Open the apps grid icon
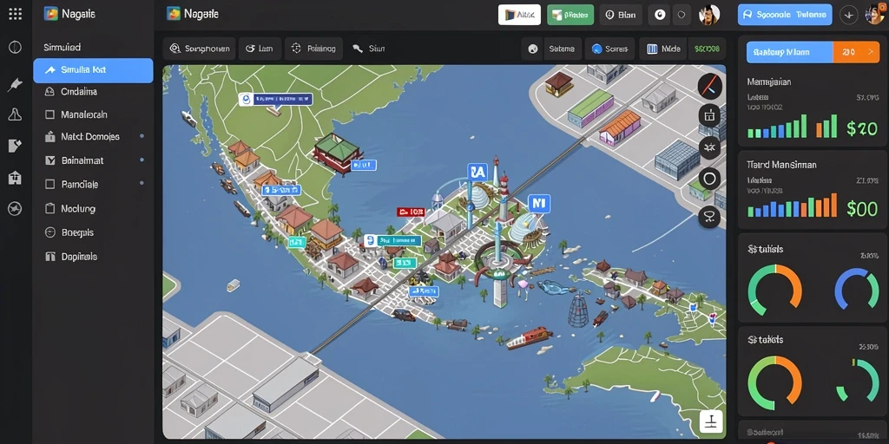The image size is (889, 444). [x=16, y=14]
